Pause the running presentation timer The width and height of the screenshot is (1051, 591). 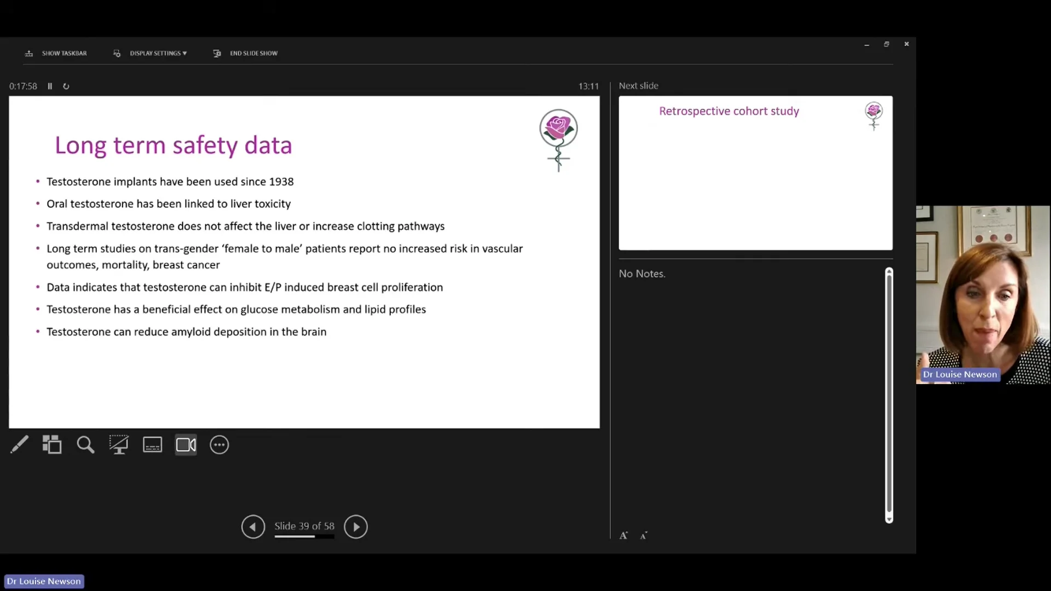tap(50, 86)
